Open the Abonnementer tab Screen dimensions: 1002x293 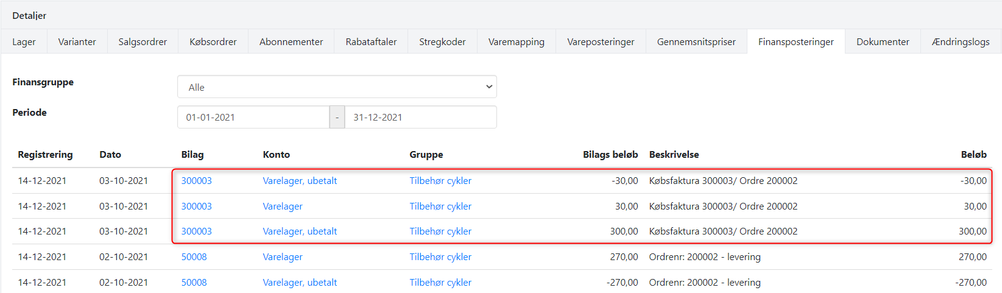pos(291,42)
